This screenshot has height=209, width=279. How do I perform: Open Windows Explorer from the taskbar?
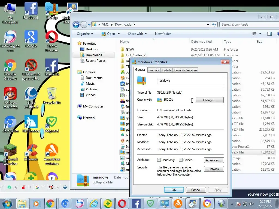pyautogui.click(x=22, y=204)
